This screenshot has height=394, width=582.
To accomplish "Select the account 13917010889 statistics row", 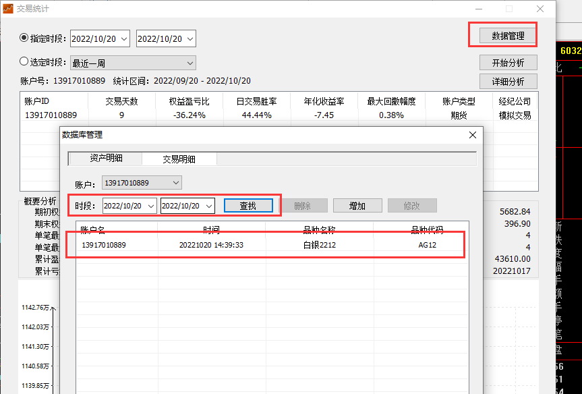I will tap(270, 115).
